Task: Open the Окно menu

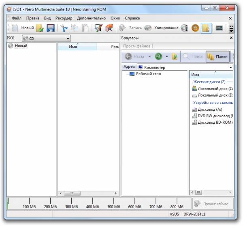Action: pos(115,18)
